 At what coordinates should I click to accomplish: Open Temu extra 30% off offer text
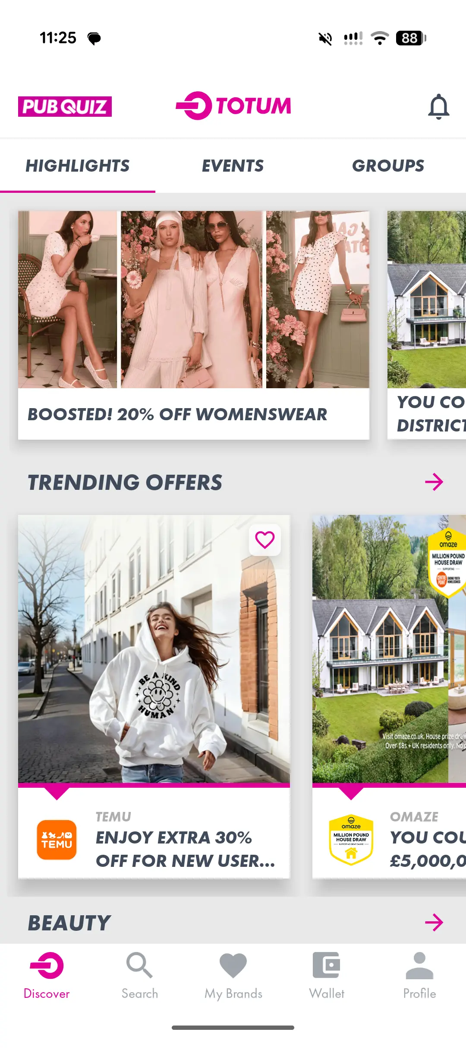pyautogui.click(x=186, y=849)
